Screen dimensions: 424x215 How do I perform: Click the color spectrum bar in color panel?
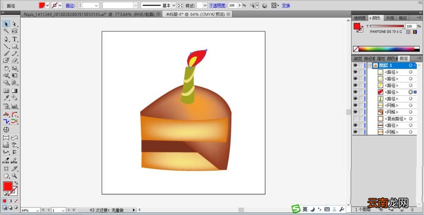click(x=386, y=49)
